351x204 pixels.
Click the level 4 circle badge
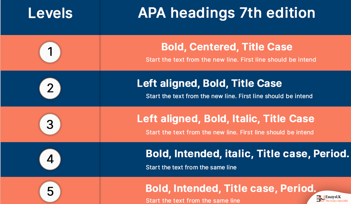(50, 159)
